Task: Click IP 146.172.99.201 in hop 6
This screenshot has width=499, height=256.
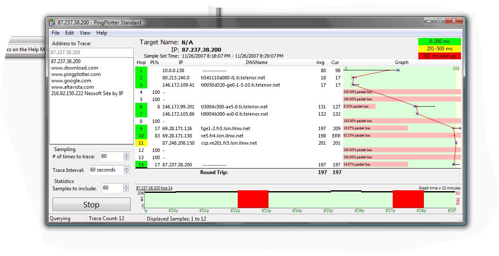Action: point(178,107)
